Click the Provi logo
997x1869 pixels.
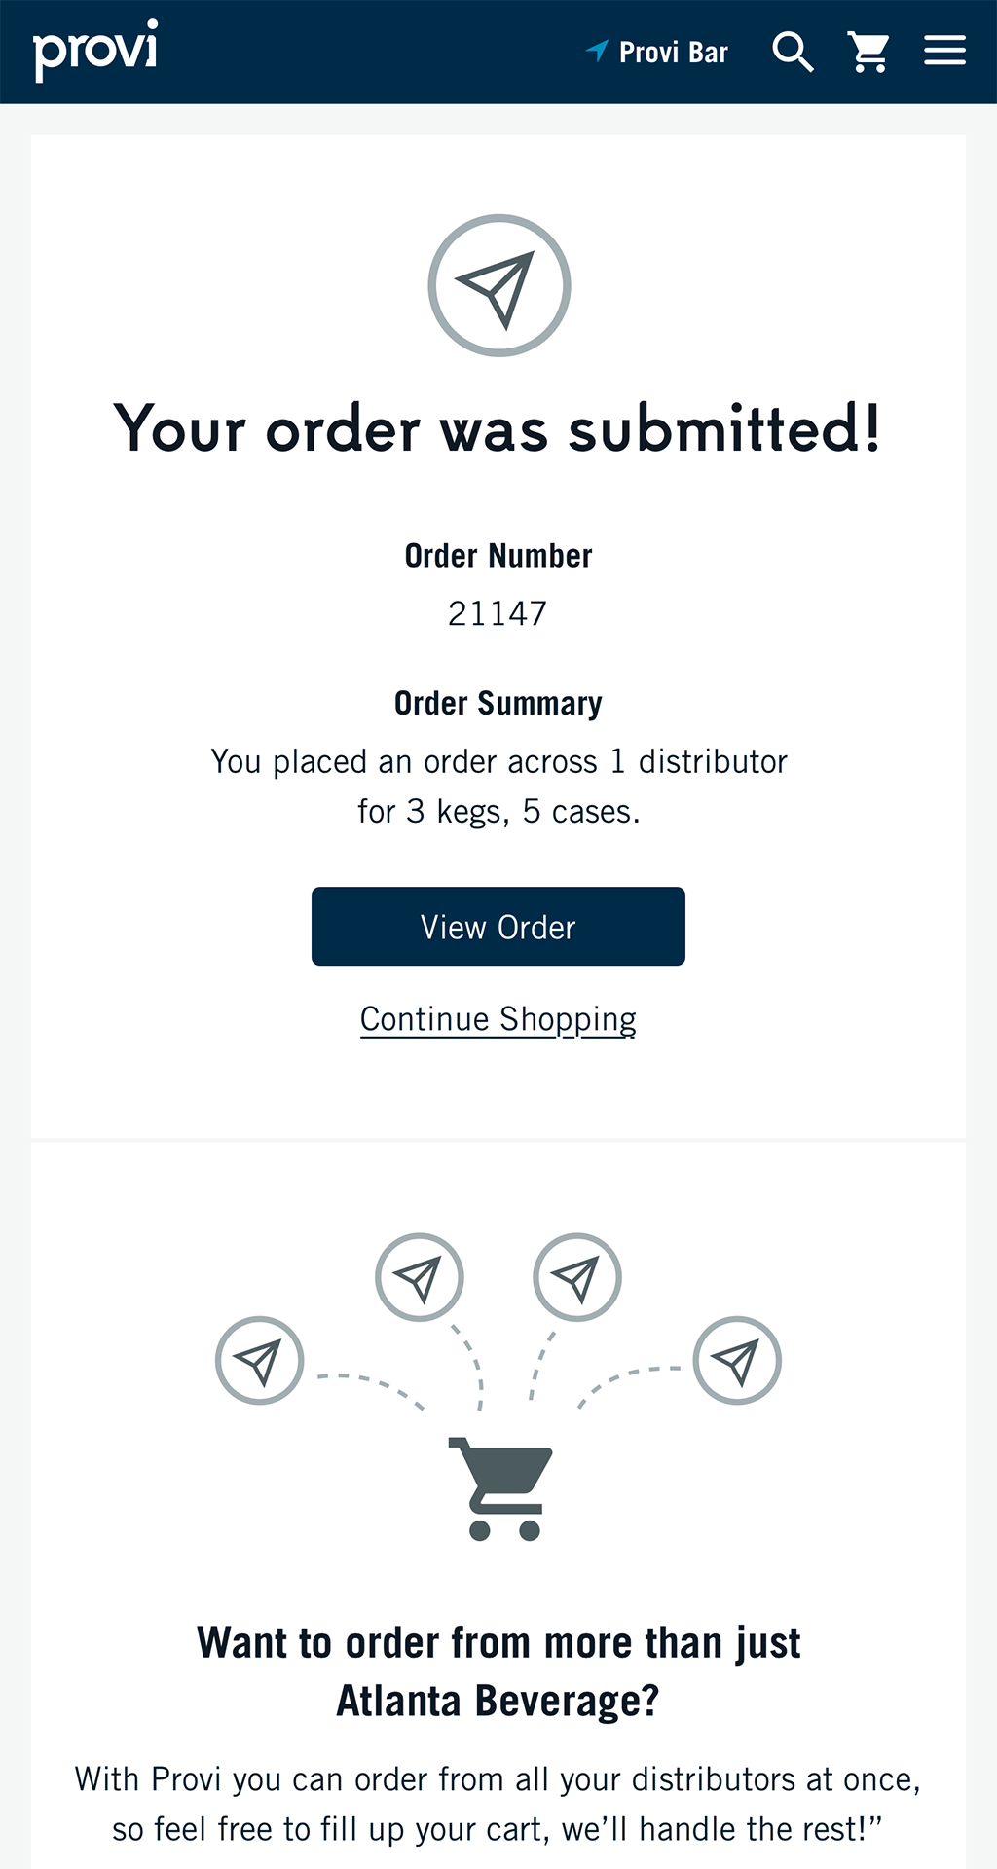click(95, 50)
